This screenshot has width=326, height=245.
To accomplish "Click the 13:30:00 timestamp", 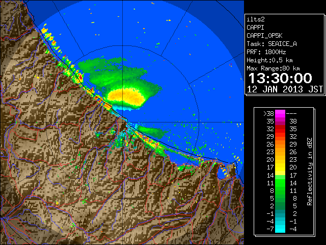I will point(280,78).
